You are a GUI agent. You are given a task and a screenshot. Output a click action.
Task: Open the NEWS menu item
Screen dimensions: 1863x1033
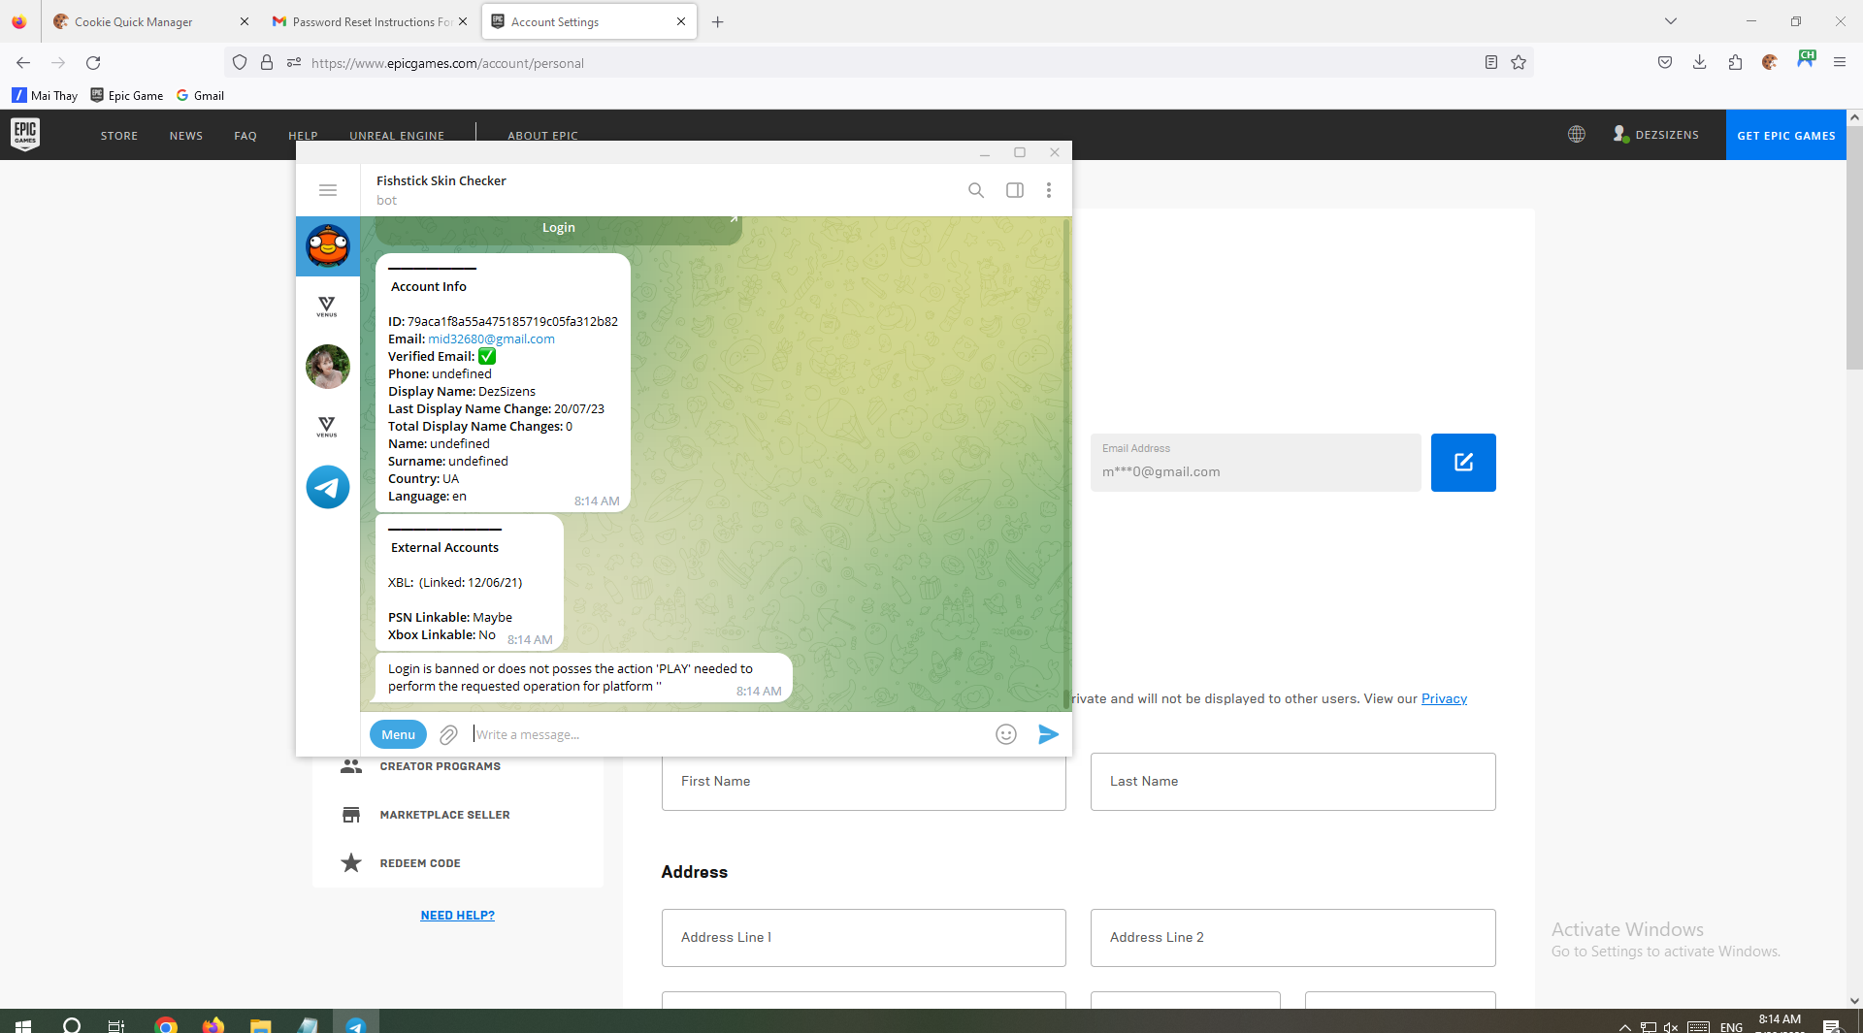point(186,136)
